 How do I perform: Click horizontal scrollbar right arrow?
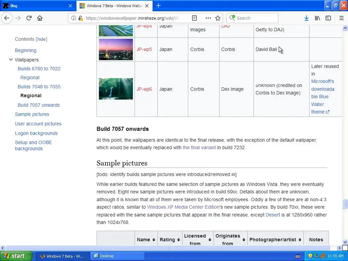(340, 248)
